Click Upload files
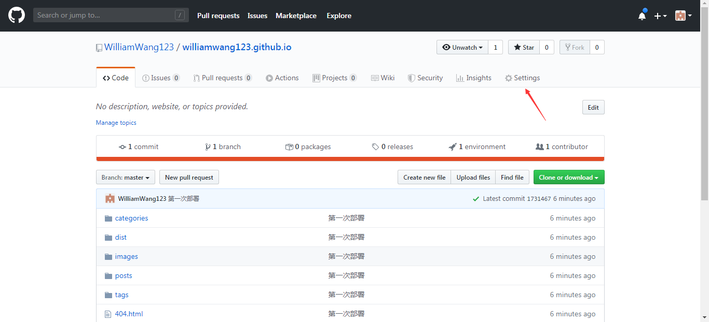This screenshot has width=709, height=322. click(x=473, y=178)
